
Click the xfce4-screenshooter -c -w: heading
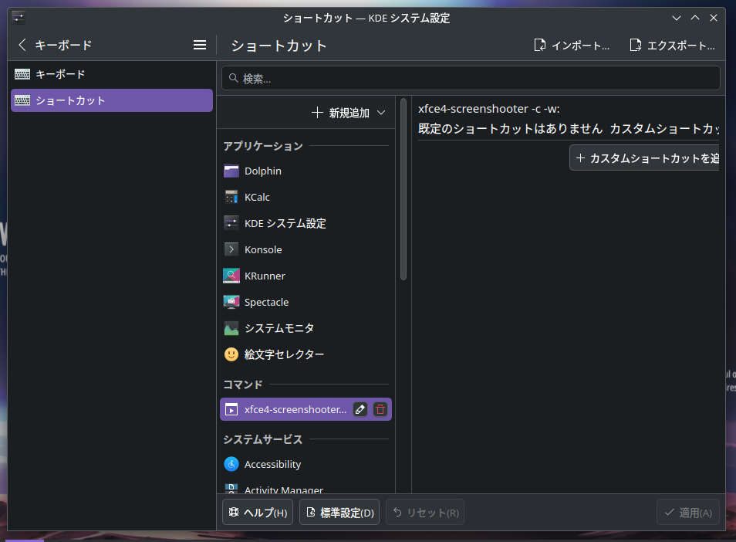tap(488, 109)
